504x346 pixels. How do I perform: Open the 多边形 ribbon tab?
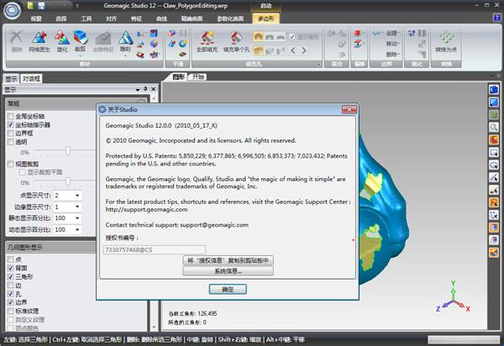tap(265, 18)
